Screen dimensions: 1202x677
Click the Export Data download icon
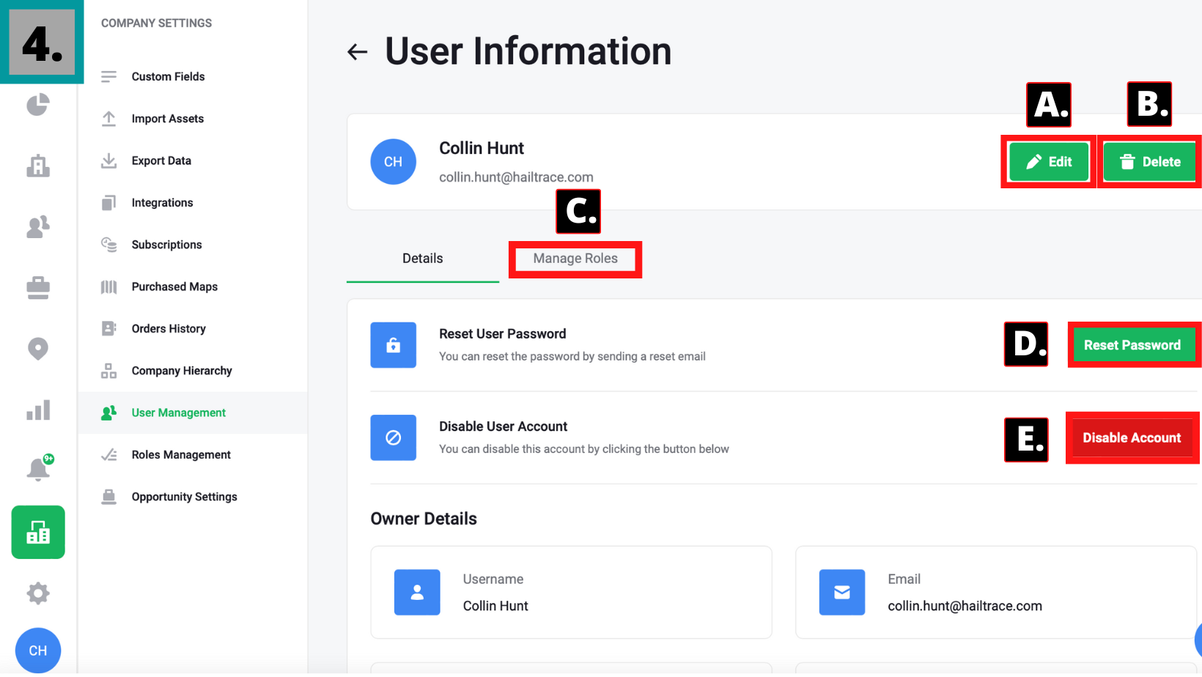point(108,160)
